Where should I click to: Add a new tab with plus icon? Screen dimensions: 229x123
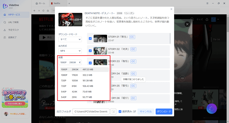pos(69,3)
